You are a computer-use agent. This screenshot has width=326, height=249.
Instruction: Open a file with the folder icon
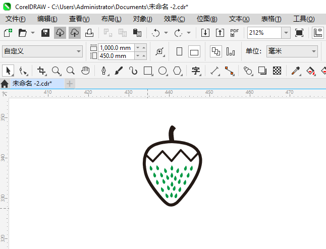[22, 33]
